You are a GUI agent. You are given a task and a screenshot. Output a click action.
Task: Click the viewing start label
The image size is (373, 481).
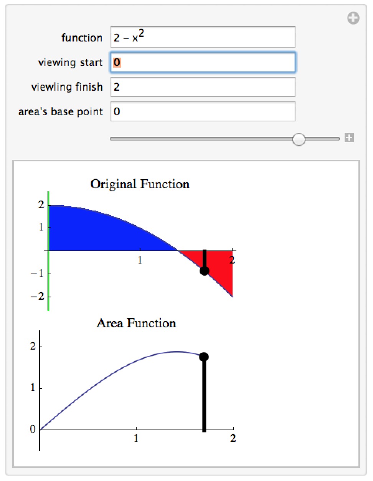point(70,63)
